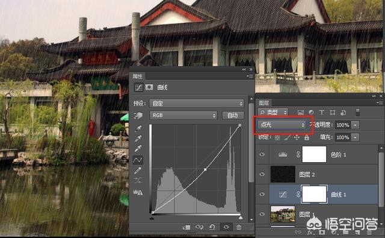Expand the 预设 preset dropdown
Screen dimensions: 385x238
[197, 104]
